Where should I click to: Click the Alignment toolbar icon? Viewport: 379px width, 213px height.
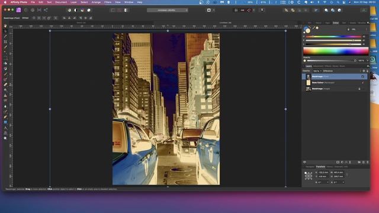[316, 10]
